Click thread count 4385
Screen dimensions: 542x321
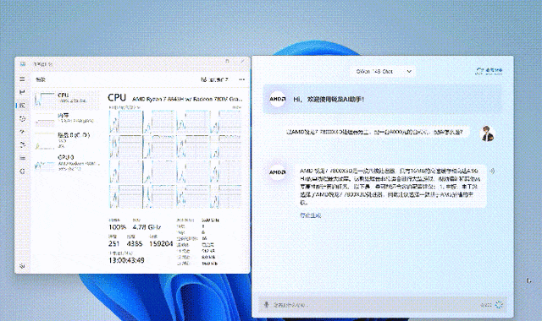coord(135,243)
